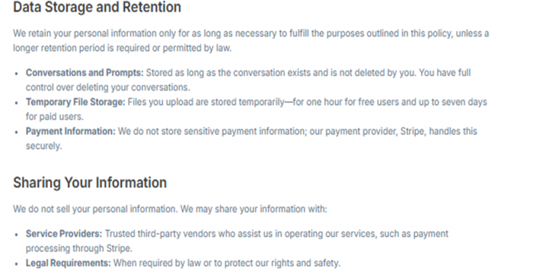
Task: Click the sentence starting 'We retain your personal'
Action: [x=251, y=41]
